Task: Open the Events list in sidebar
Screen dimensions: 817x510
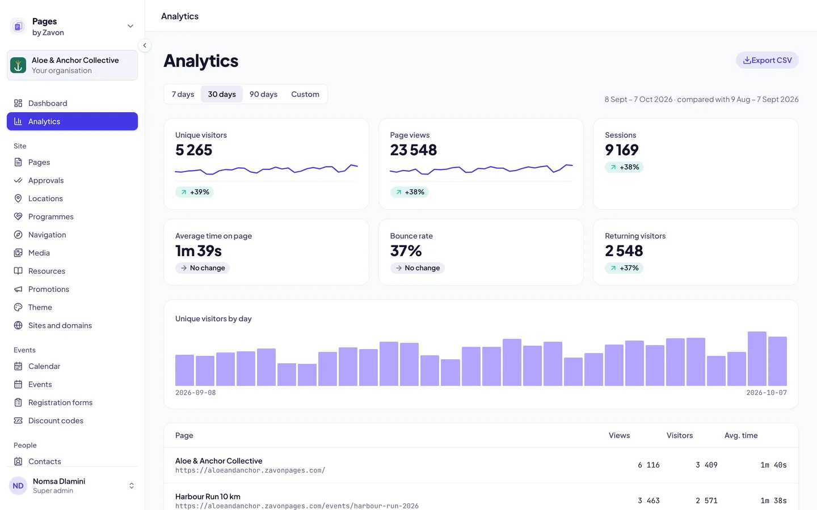Action: click(72, 384)
